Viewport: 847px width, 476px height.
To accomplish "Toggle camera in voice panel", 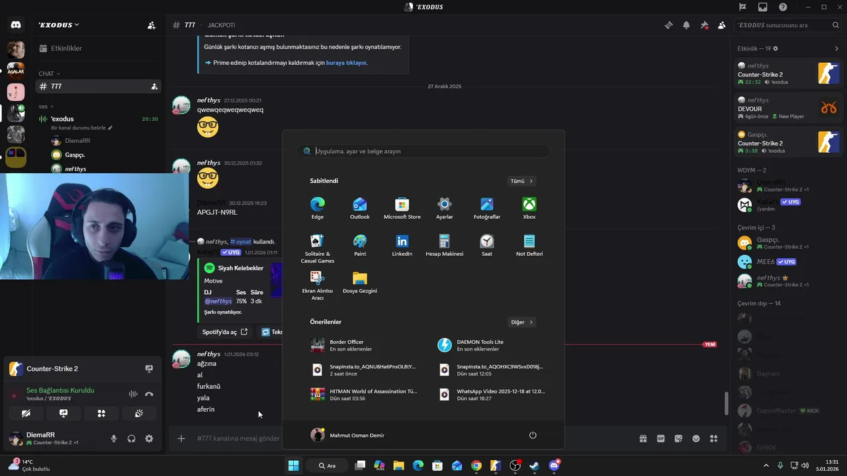I will click(26, 413).
